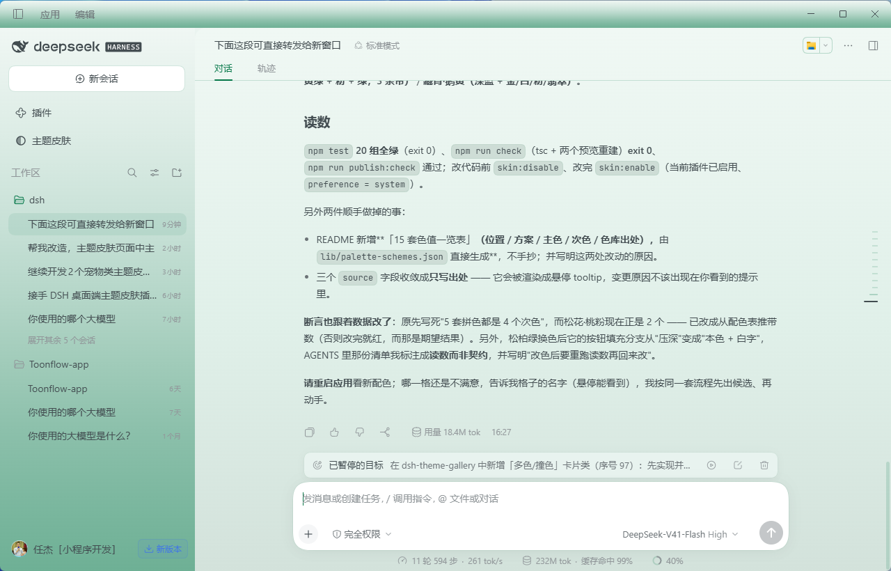Toggle the right side panel icon
This screenshot has height=571, width=891.
tap(873, 45)
